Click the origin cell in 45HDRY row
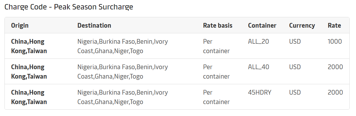Viewport: 356px width, 116px height. (x=29, y=97)
